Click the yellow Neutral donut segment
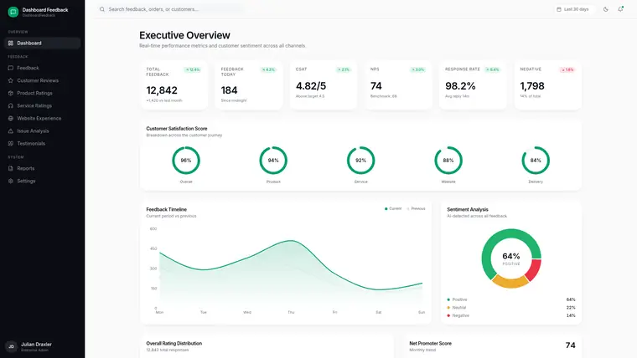Image resolution: width=637 pixels, height=358 pixels. click(x=510, y=283)
